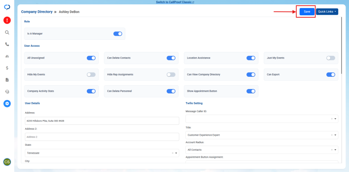Open the phone calls sidebar icon
The width and height of the screenshot is (349, 172).
(7, 45)
